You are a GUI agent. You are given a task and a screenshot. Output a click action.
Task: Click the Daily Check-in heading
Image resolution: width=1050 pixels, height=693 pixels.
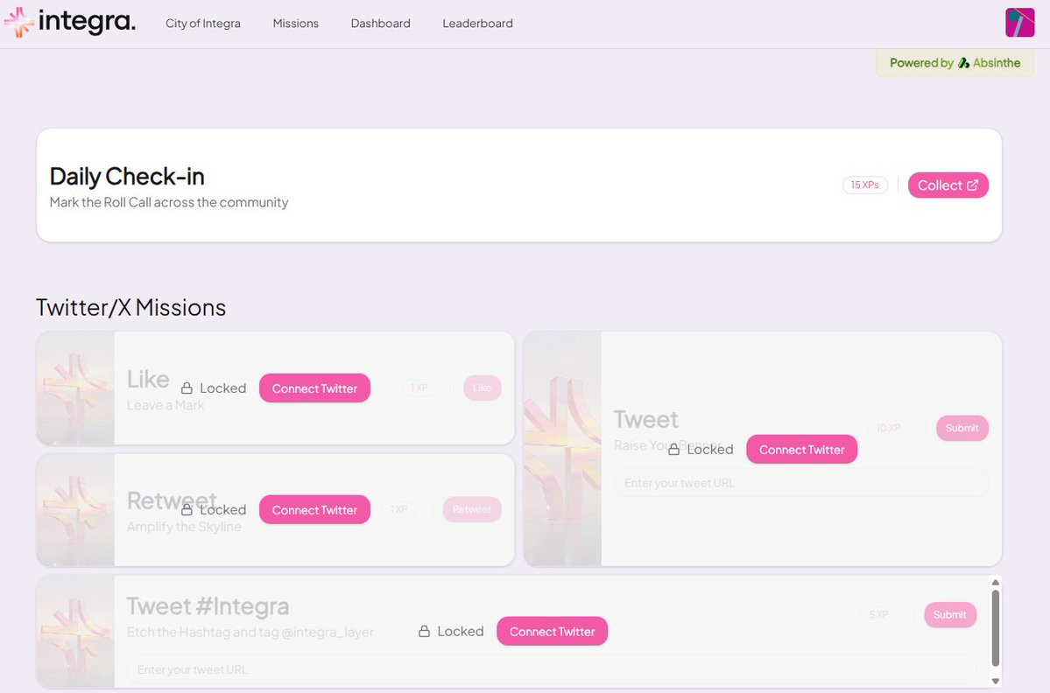coord(127,177)
